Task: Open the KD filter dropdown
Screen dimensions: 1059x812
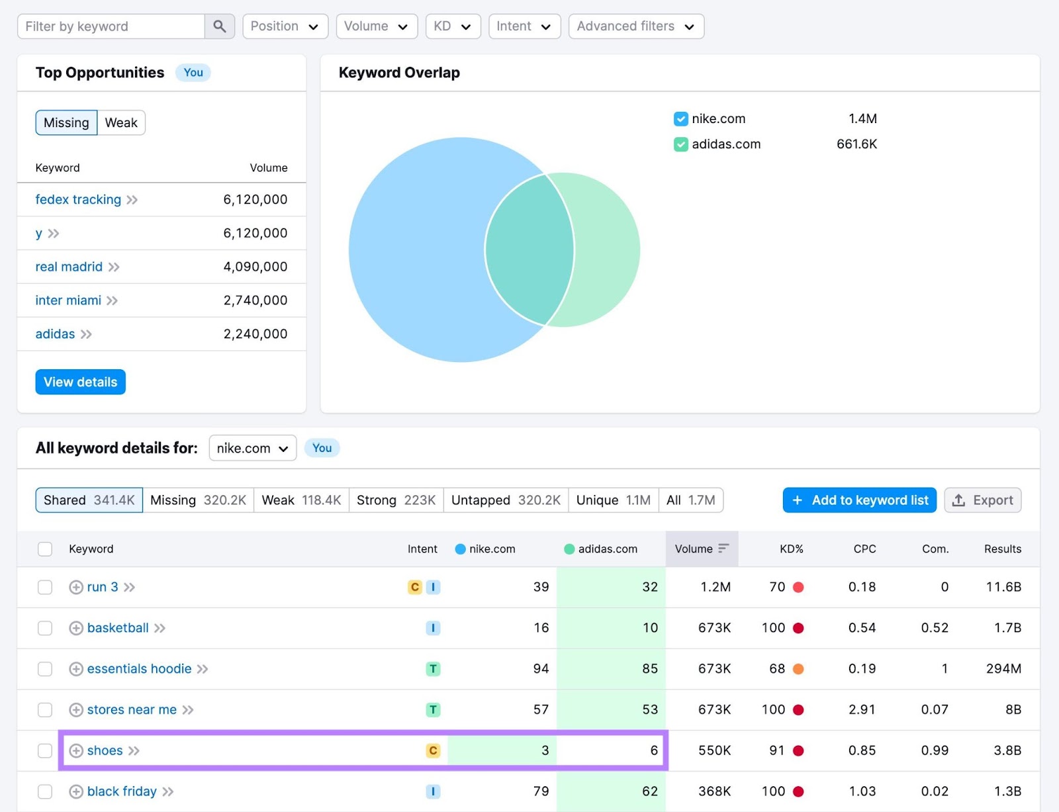Action: point(453,26)
